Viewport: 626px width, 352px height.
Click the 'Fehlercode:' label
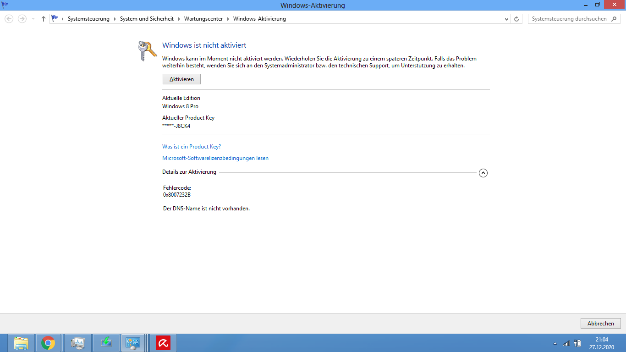pos(177,188)
